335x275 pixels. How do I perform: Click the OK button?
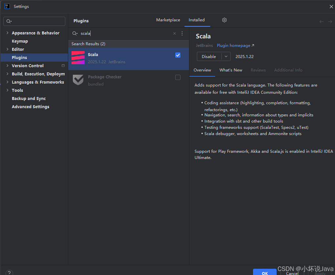[265, 272]
